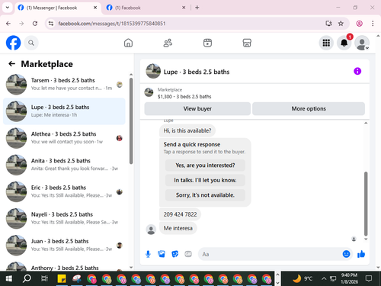Open the Eric conversation
Screen dimensions: 381x286
(64, 191)
